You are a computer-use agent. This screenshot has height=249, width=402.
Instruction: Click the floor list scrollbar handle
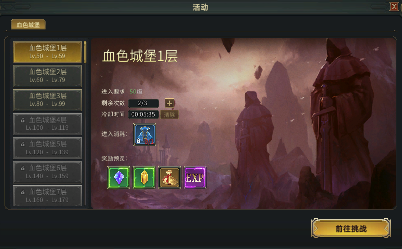click(x=85, y=53)
